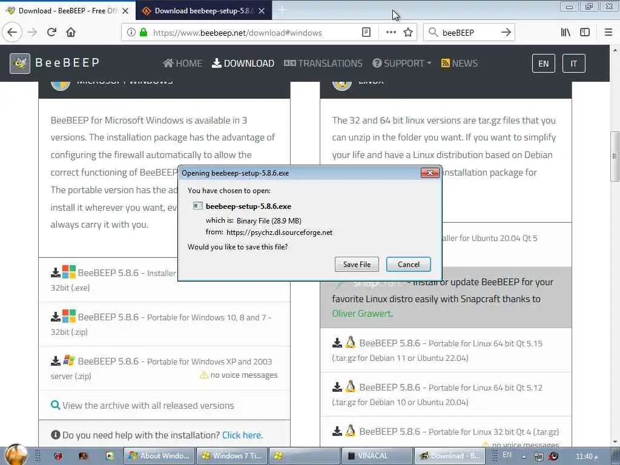The height and width of the screenshot is (465, 620).
Task: Open VINACAL taskbar button
Action: click(377, 456)
